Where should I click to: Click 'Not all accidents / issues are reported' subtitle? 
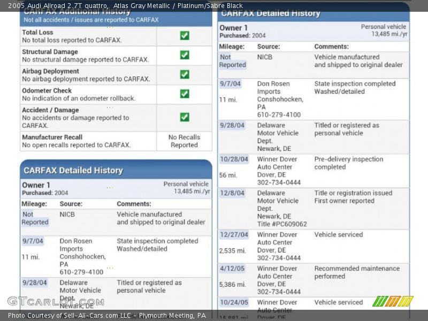coord(91,20)
